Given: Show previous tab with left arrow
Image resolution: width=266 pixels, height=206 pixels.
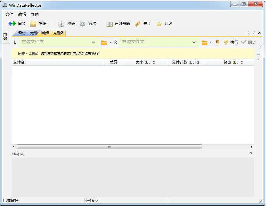Looking at the screenshot, I should (248, 33).
